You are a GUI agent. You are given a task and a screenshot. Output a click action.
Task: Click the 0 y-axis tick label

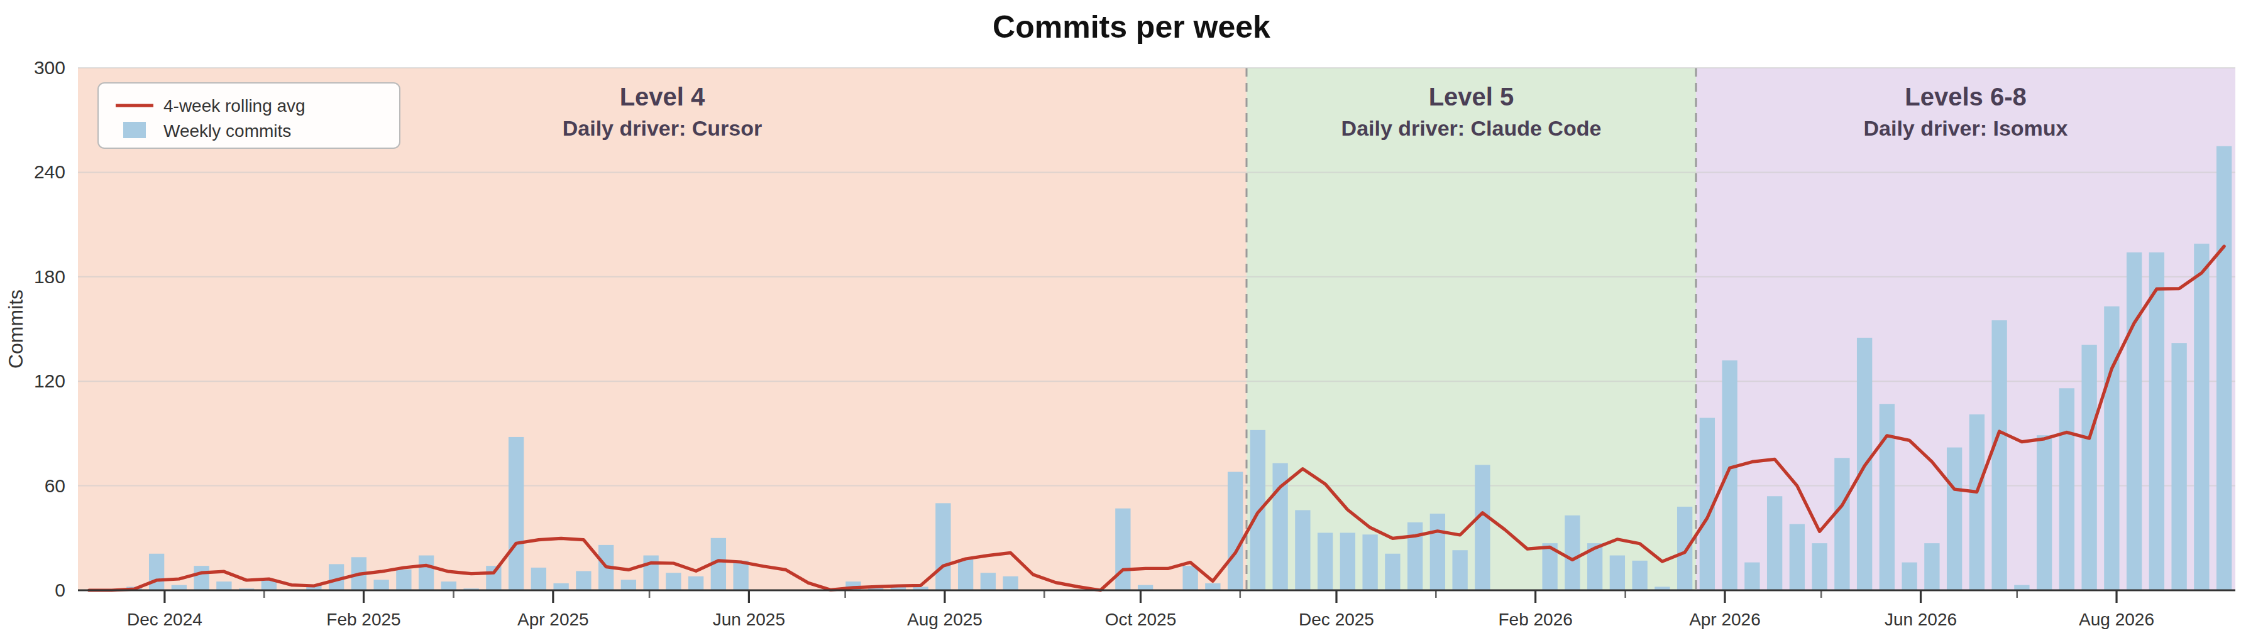(60, 590)
